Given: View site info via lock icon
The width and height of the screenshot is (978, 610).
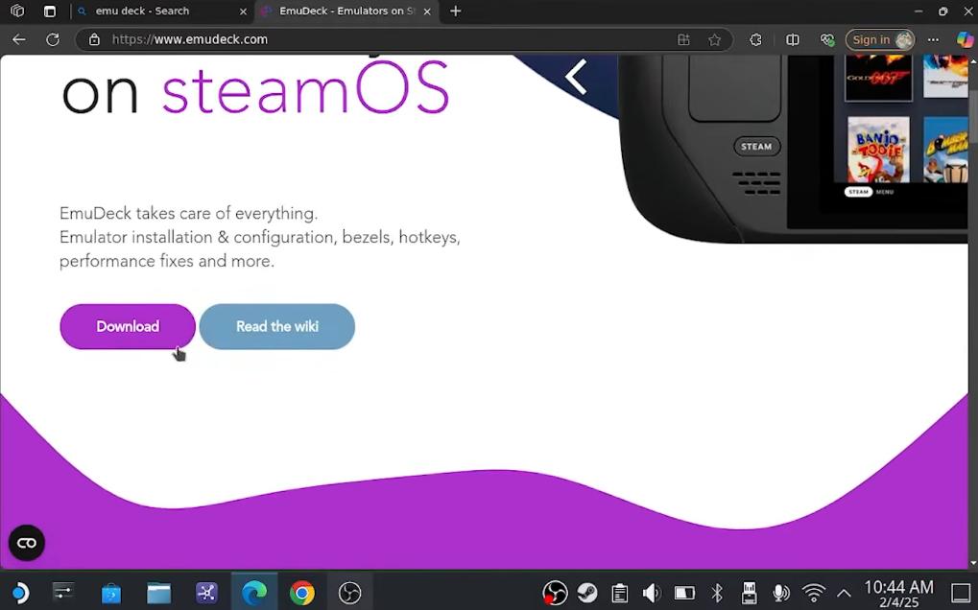Looking at the screenshot, I should [x=94, y=39].
